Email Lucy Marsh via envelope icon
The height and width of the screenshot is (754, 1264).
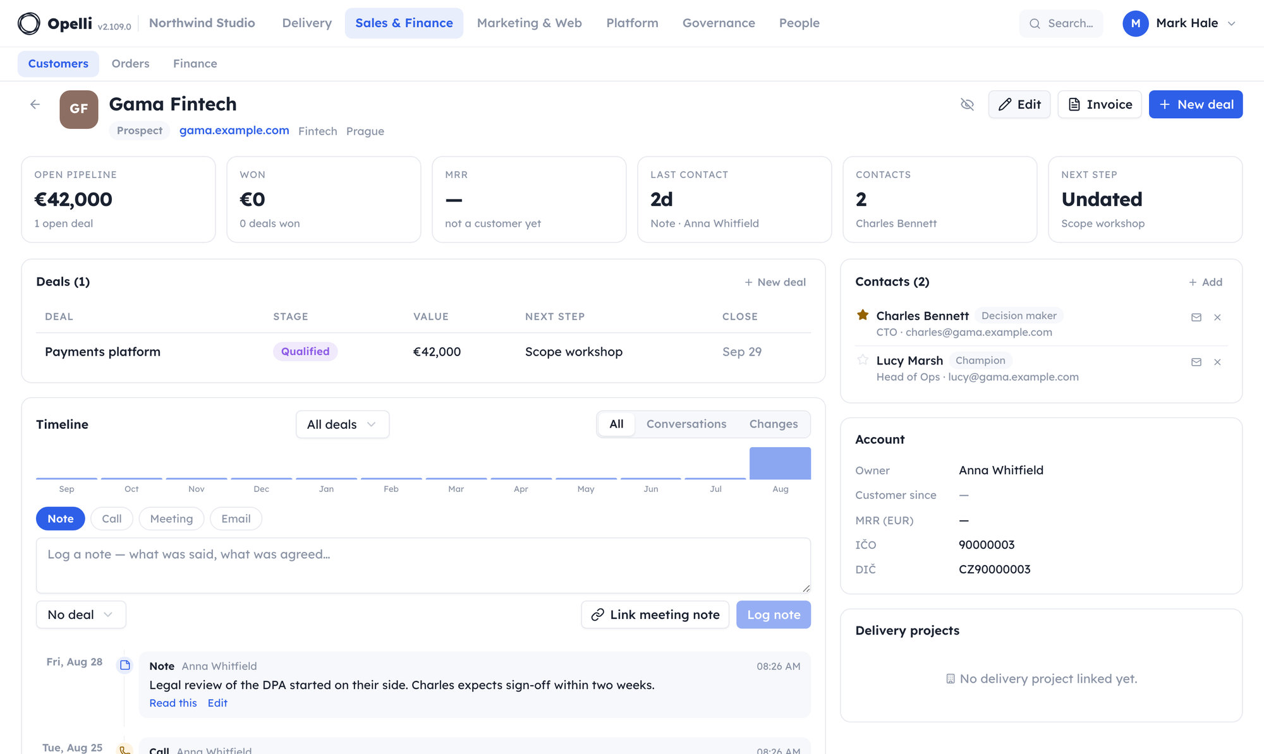tap(1196, 362)
